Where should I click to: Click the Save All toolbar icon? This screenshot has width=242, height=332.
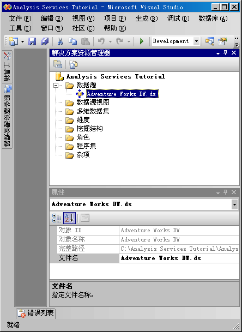[x=45, y=41]
